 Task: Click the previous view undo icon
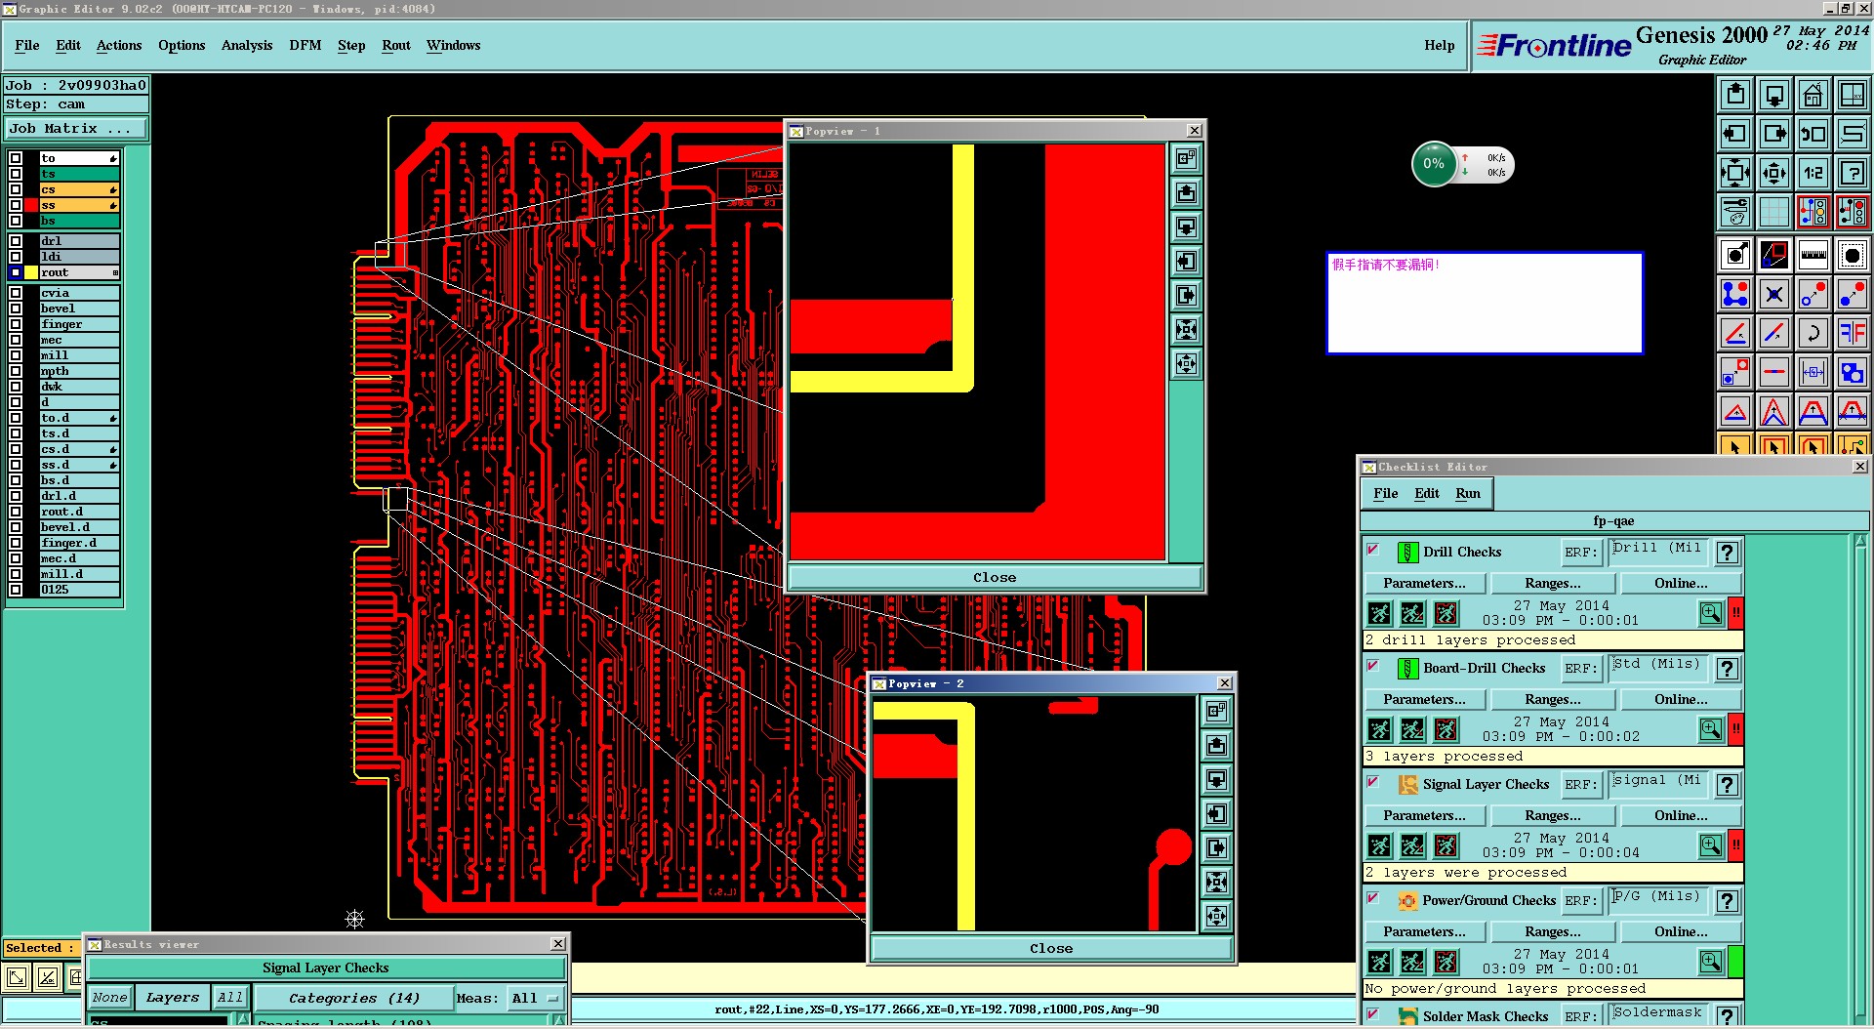tap(1813, 134)
